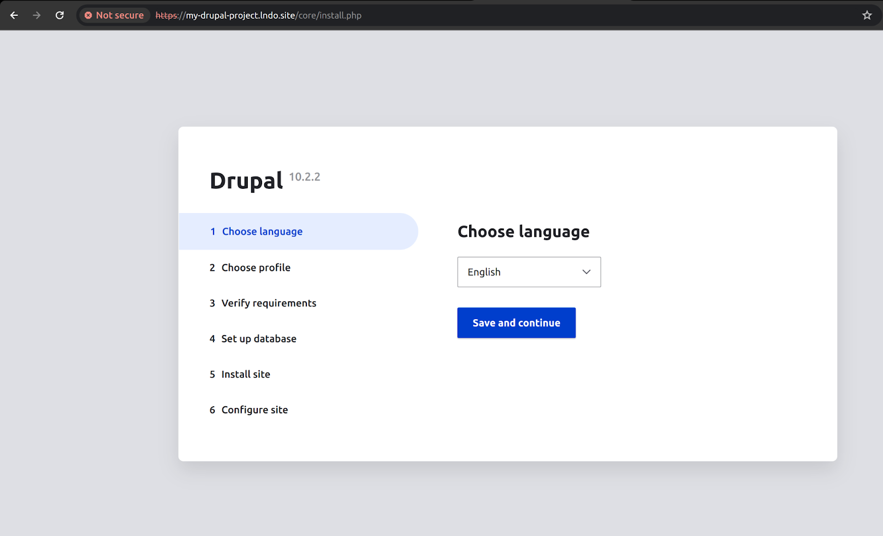Select step 5 Install site
883x536 pixels.
240,374
